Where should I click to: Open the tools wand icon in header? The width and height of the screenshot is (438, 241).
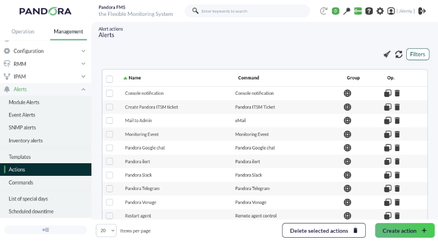pos(347,11)
